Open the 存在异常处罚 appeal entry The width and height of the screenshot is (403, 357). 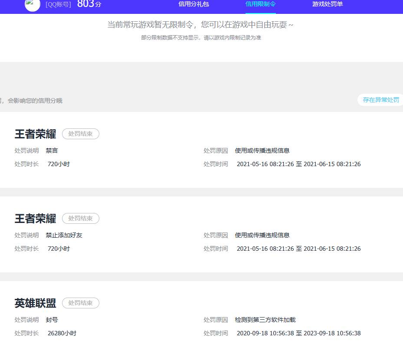pos(380,100)
